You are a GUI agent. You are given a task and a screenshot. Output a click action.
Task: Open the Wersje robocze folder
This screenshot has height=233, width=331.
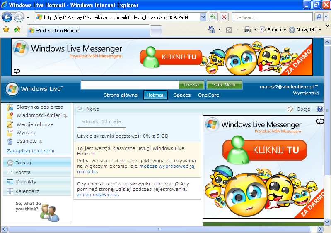[x=35, y=124]
